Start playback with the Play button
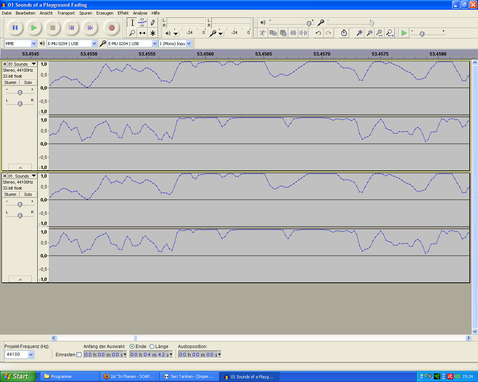The image size is (478, 382). click(34, 28)
